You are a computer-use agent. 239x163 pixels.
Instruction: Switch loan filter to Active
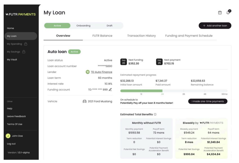[x=57, y=26]
